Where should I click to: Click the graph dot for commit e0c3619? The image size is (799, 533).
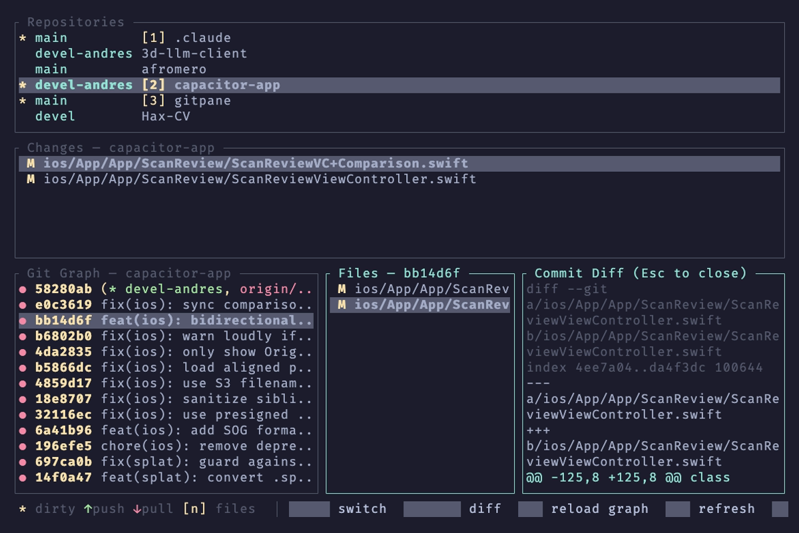[x=23, y=305]
